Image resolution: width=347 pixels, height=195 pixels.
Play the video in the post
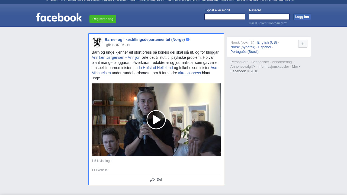(156, 120)
